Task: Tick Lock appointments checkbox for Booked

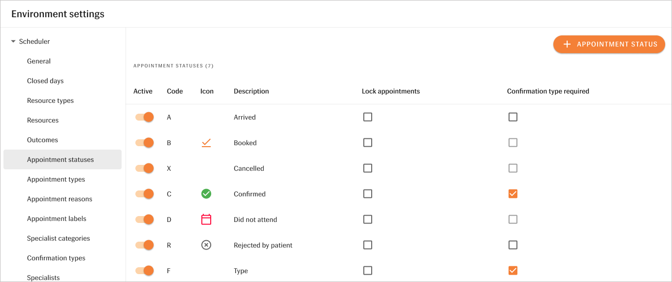Action: click(x=368, y=143)
